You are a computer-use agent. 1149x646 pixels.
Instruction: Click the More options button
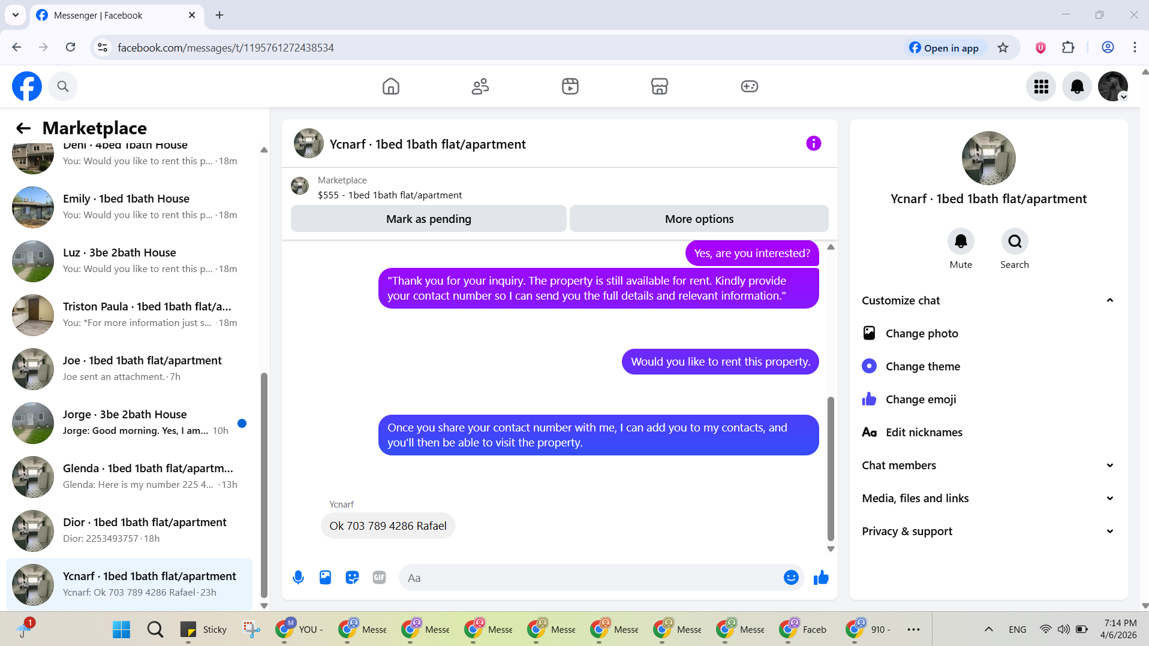click(699, 219)
